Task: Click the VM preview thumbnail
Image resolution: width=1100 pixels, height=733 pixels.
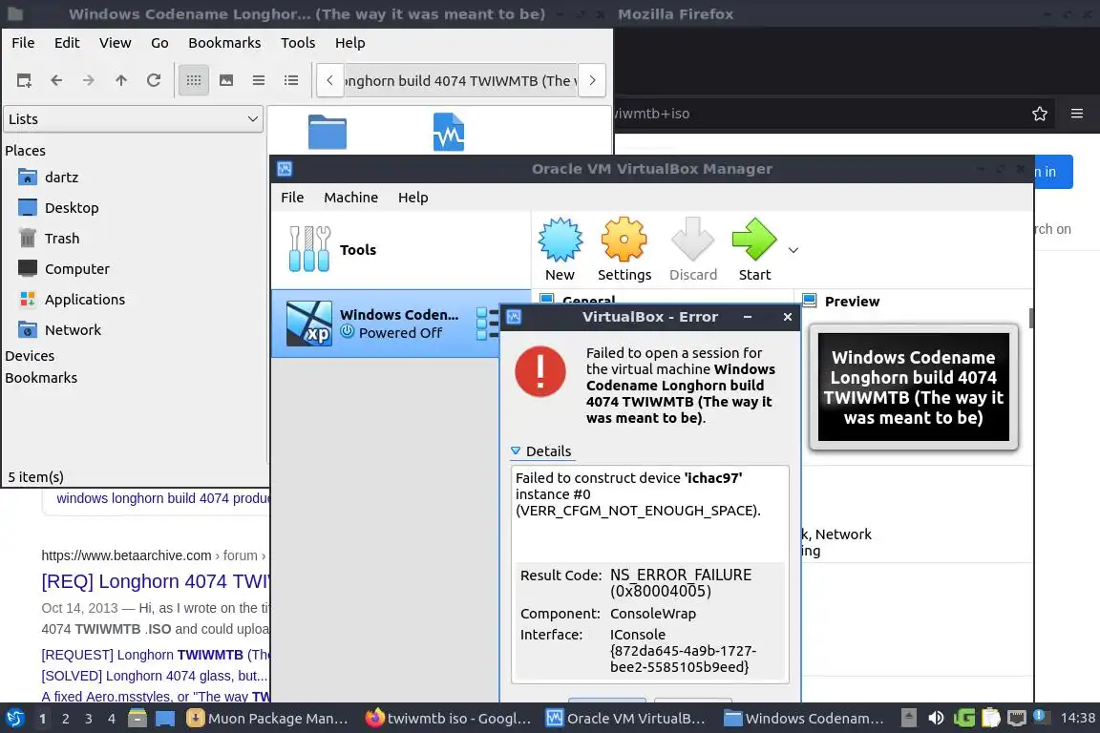Action: [914, 387]
